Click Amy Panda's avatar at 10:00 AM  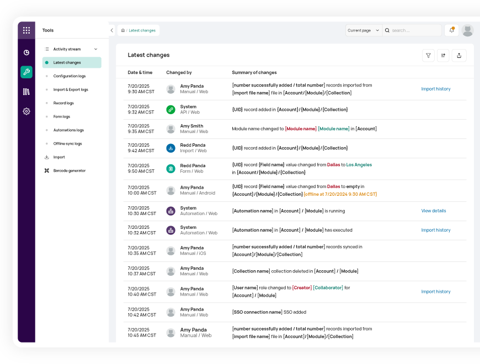click(x=171, y=190)
